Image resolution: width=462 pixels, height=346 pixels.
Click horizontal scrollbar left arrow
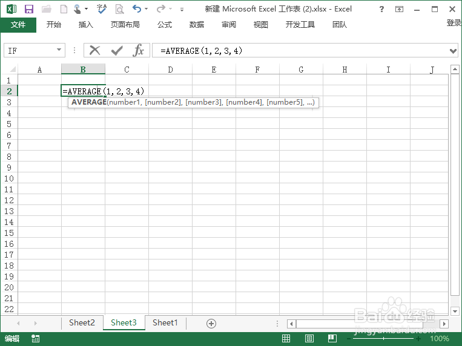[291, 324]
